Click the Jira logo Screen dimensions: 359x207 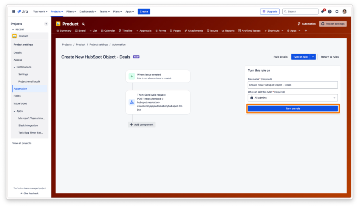click(x=23, y=11)
